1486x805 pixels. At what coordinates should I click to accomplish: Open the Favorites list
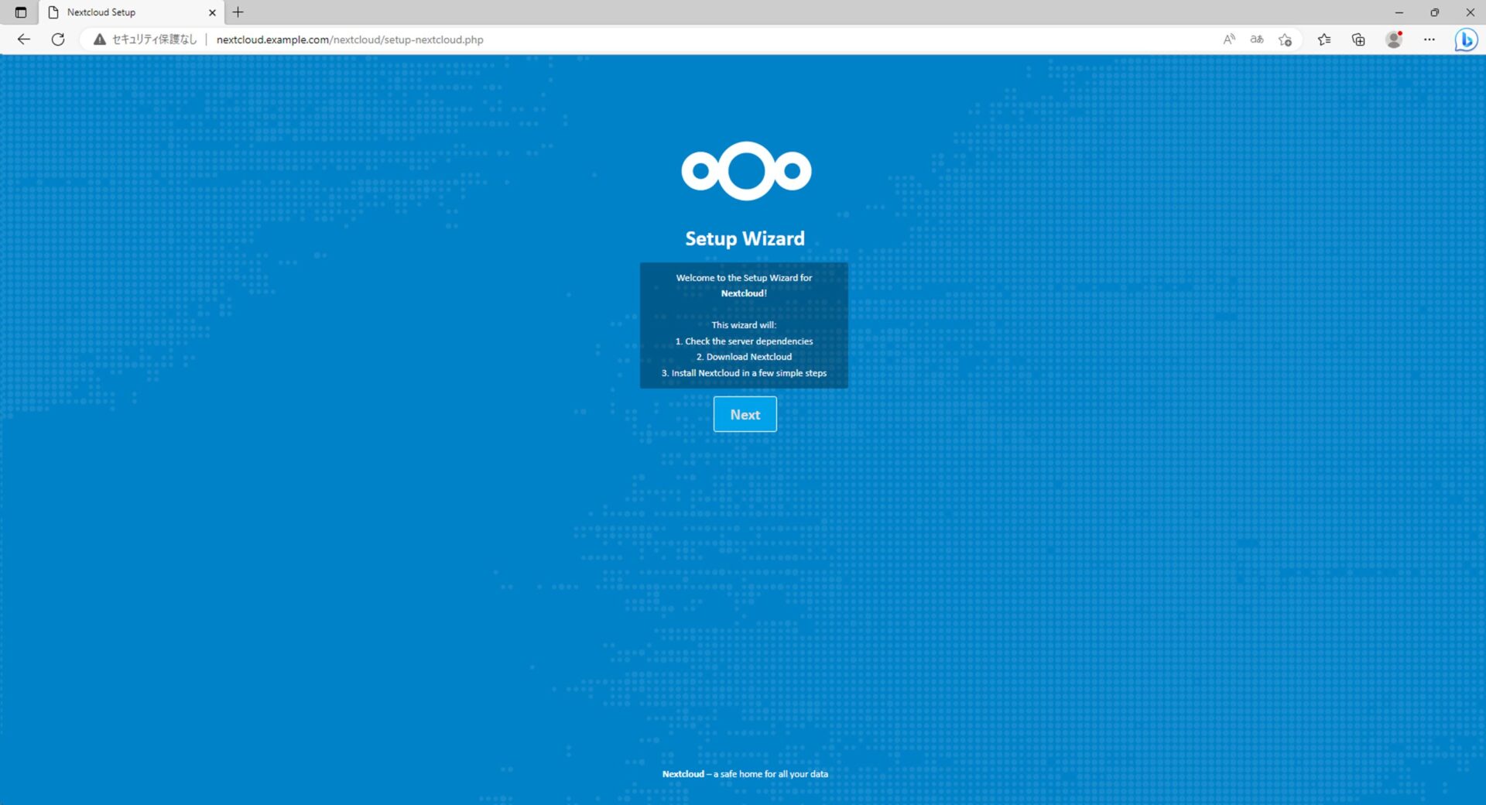click(1324, 39)
